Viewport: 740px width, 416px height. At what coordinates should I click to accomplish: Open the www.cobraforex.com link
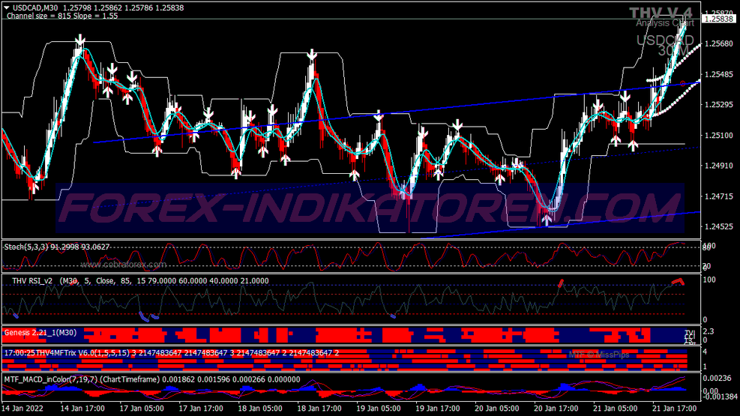click(123, 265)
